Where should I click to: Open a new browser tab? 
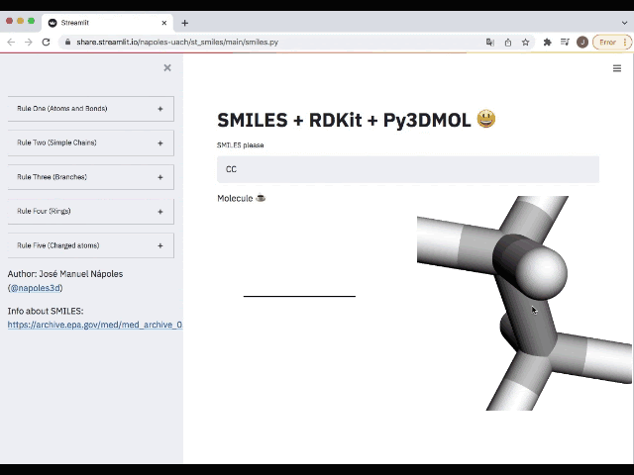(184, 22)
